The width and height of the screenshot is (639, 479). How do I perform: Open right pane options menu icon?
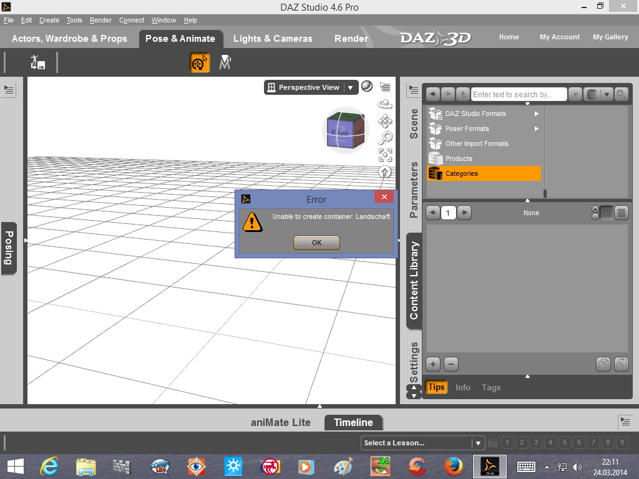414,90
